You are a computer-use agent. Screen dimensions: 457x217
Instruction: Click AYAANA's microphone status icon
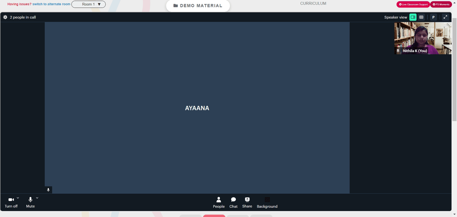pyautogui.click(x=48, y=190)
